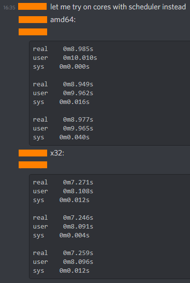
Task: Click the 'x32:' message text
Action: [x=57, y=153]
